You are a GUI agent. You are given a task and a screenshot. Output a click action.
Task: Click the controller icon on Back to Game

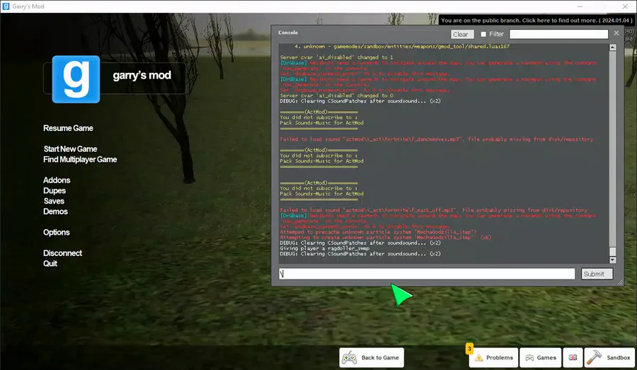(350, 358)
